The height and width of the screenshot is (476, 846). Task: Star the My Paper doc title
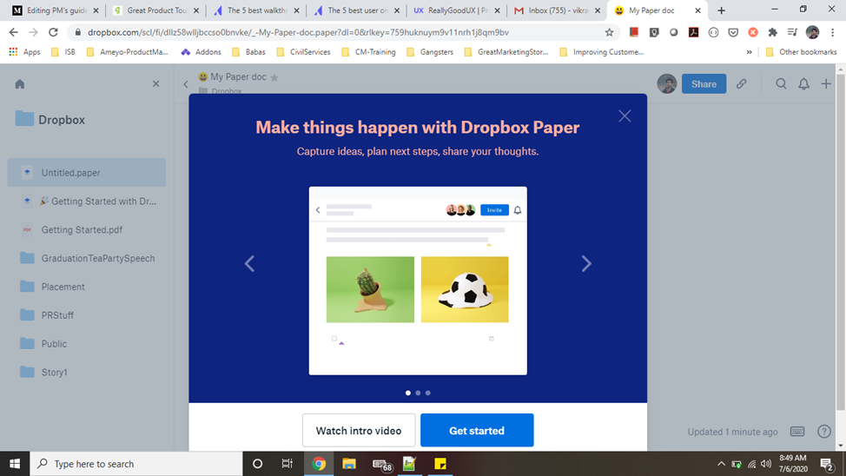point(274,77)
